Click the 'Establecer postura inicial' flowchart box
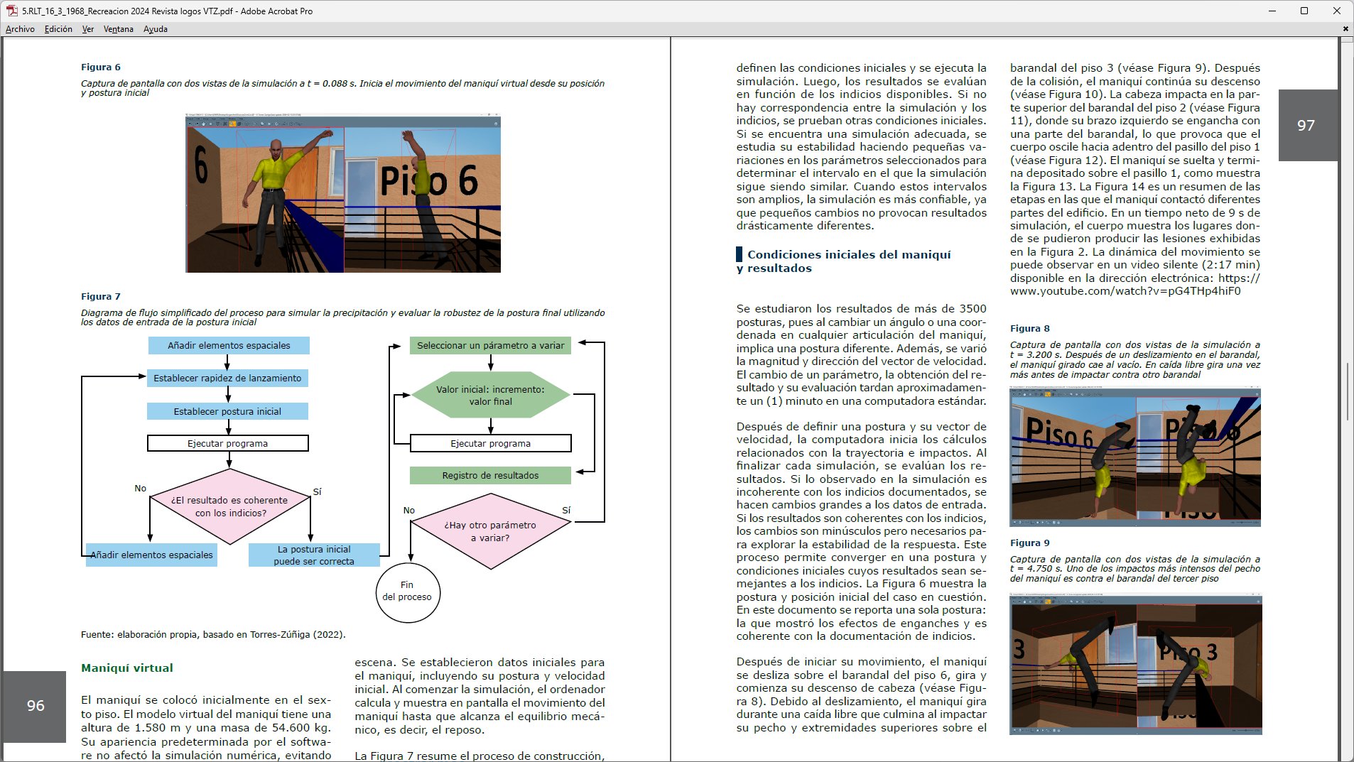This screenshot has width=1354, height=762. point(227,411)
